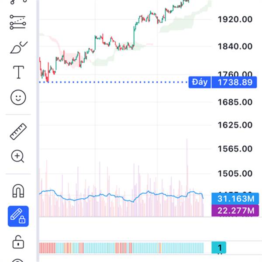Select the Fibonacci retracement tool
The height and width of the screenshot is (262, 262).
(18, 21)
